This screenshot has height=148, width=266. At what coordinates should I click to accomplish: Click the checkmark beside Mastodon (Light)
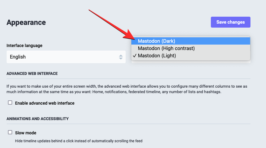pyautogui.click(x=134, y=56)
